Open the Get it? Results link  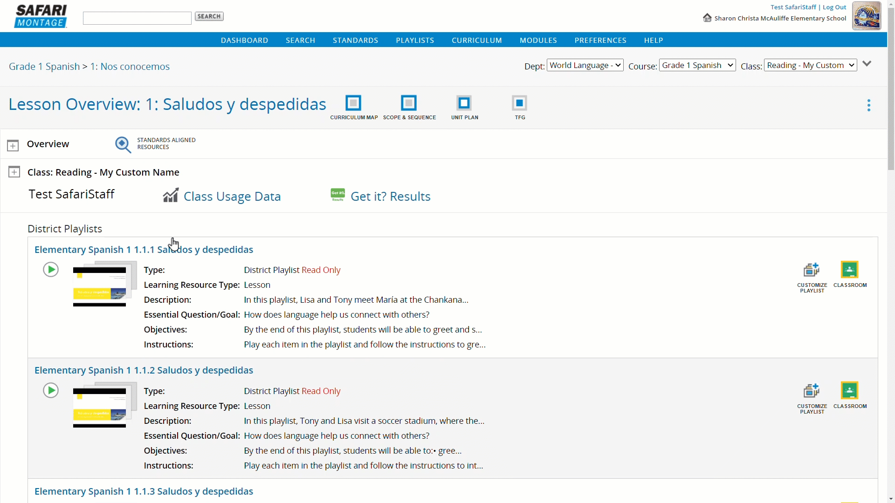tap(391, 196)
